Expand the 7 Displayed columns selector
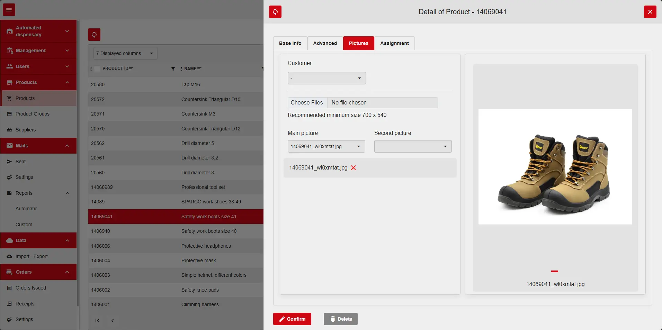 pos(125,53)
